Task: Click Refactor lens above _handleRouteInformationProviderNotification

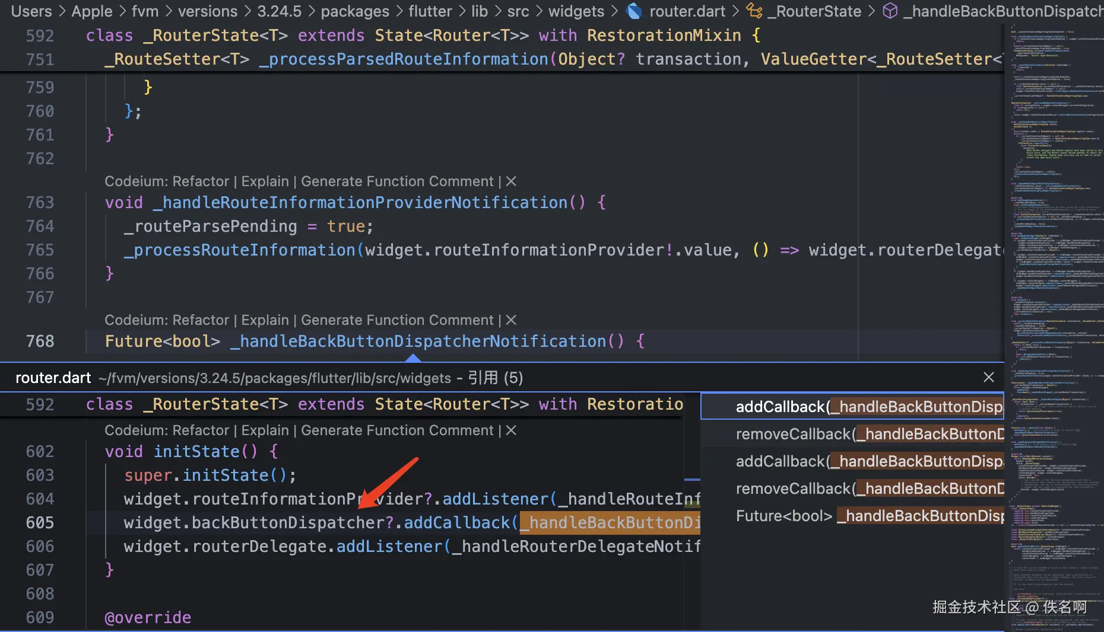Action: (x=200, y=181)
